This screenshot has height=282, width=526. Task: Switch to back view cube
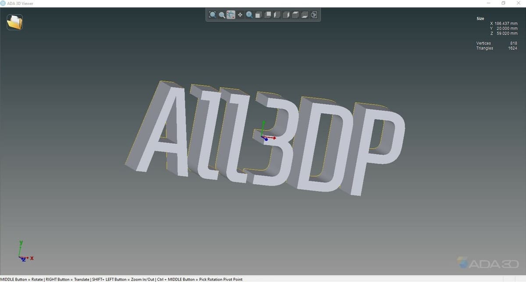(267, 15)
